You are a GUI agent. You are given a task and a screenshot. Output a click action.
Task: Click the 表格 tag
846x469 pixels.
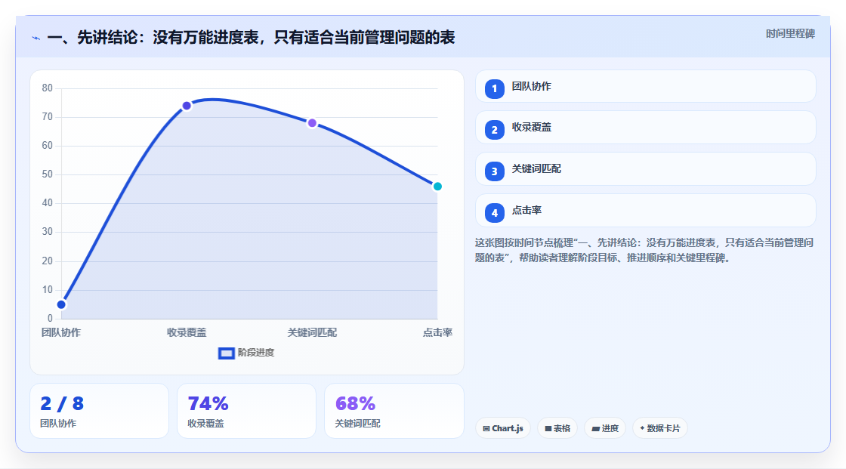pyautogui.click(x=557, y=428)
